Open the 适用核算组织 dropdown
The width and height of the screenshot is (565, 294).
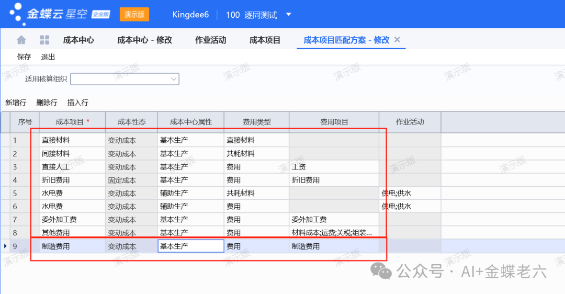point(174,79)
